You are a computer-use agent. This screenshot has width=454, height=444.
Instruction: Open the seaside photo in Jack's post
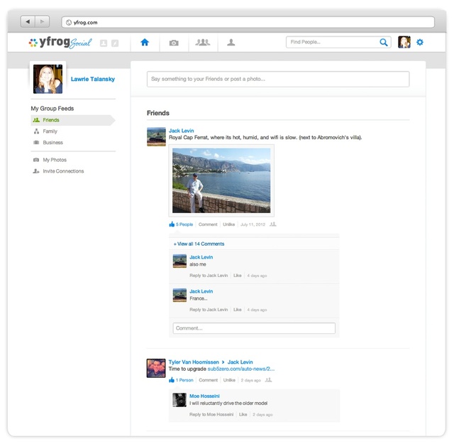[221, 180]
